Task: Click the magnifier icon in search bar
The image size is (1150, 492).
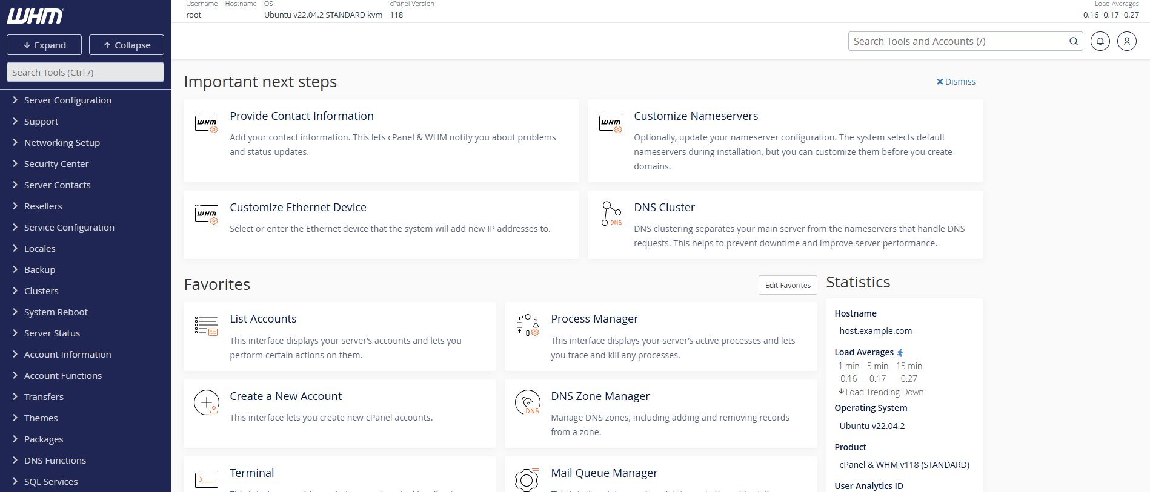Action: pyautogui.click(x=1073, y=41)
